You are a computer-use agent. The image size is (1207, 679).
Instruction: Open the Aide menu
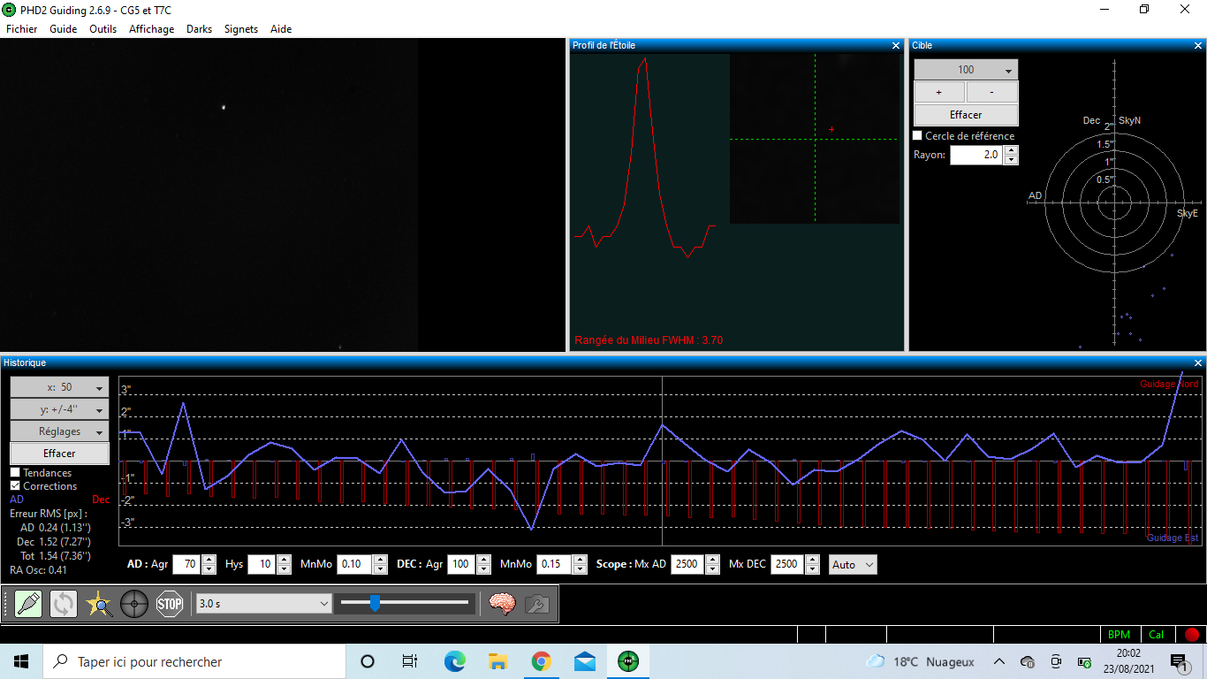[281, 29]
